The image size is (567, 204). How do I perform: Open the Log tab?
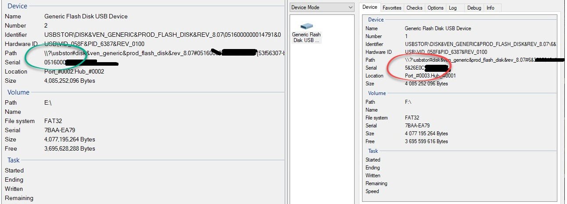coord(452,8)
